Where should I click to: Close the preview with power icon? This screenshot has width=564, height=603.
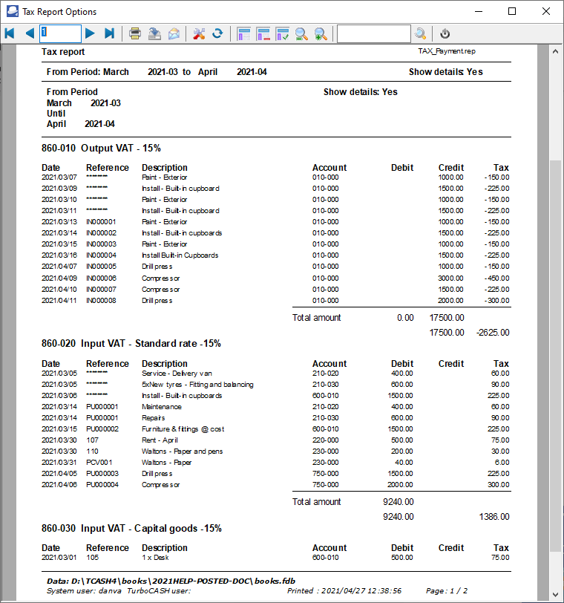445,33
